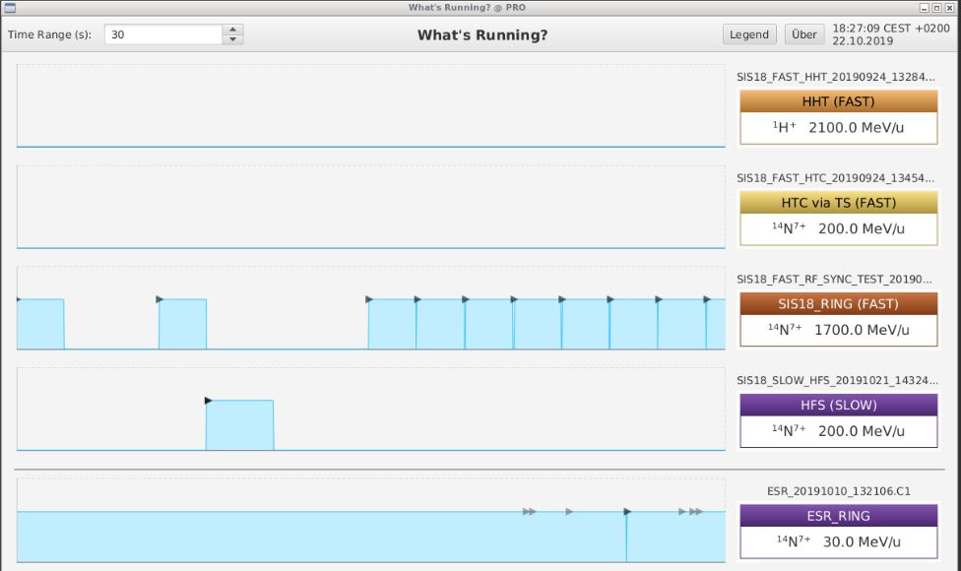Image resolution: width=961 pixels, height=571 pixels.
Task: Click the blue HFS beam block
Action: [239, 425]
